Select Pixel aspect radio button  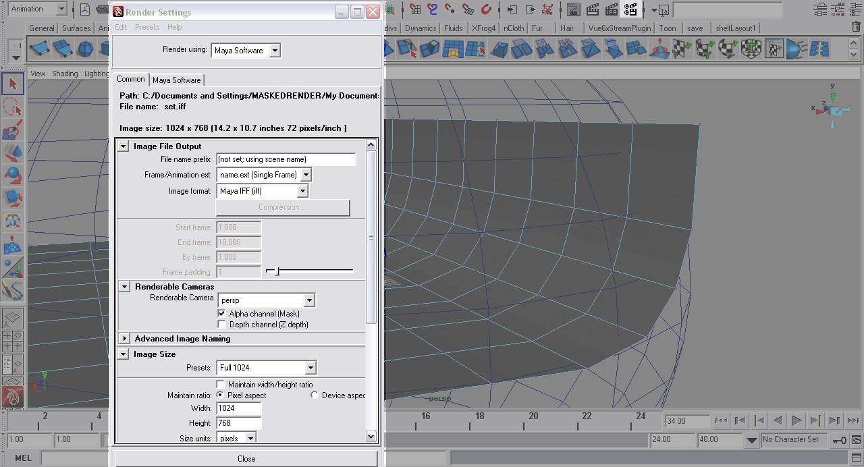point(220,395)
